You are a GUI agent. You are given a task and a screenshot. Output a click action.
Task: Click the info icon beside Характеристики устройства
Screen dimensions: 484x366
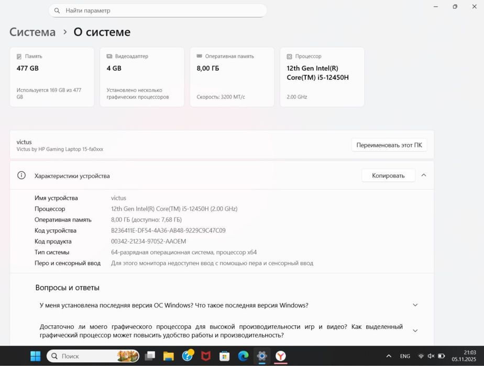21,175
